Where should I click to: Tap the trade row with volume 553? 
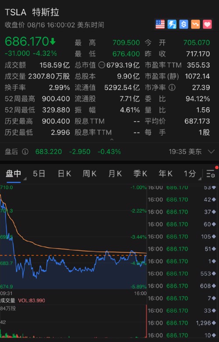[x=182, y=274]
